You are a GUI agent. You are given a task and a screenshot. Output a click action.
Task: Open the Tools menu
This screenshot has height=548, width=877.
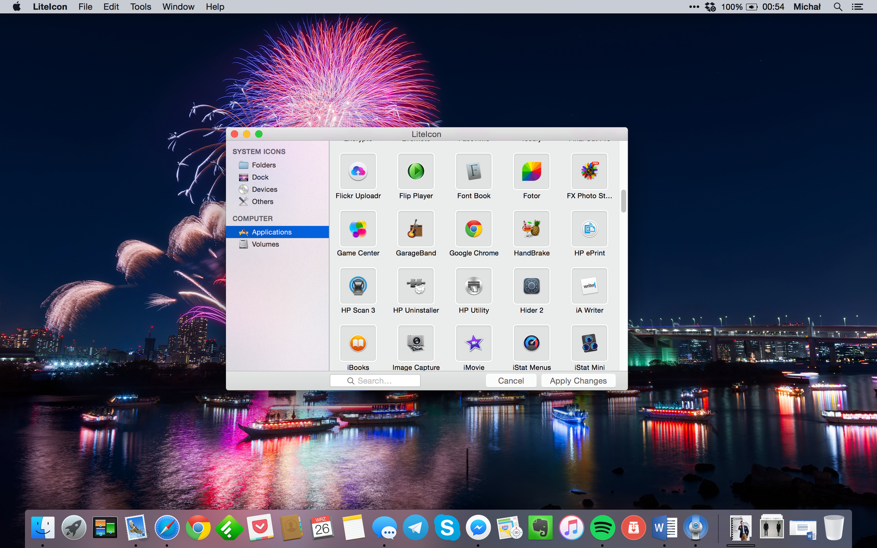pyautogui.click(x=141, y=7)
